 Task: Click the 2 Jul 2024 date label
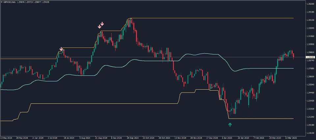click(x=53, y=138)
